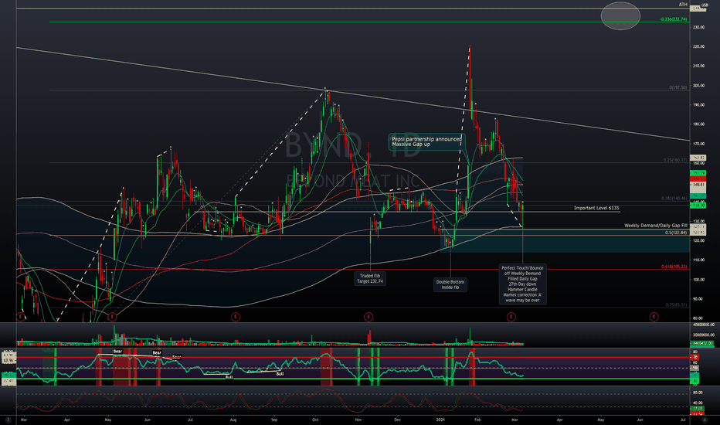Click the earnings E marker near March 2021
The height and width of the screenshot is (425, 720).
coord(511,317)
